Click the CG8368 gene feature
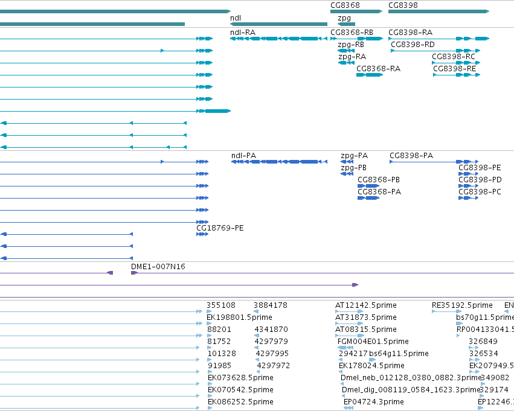Image resolution: width=514 pixels, height=411 pixels. tap(356, 11)
